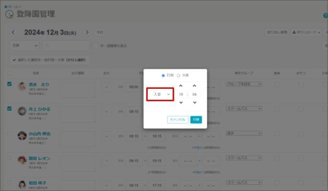This screenshot has width=328, height=191.
Task: Click the hour decrease arrow in dialog
Action: point(181,103)
